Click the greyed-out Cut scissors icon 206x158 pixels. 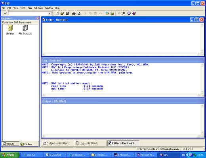coord(86,13)
